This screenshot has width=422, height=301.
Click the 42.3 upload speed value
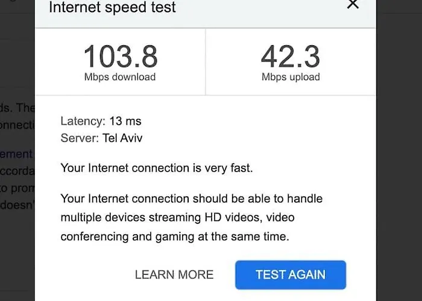tap(291, 57)
